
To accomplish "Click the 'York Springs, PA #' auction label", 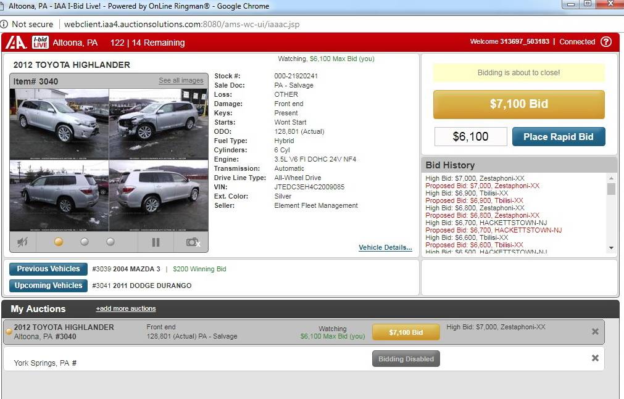I will tap(45, 363).
